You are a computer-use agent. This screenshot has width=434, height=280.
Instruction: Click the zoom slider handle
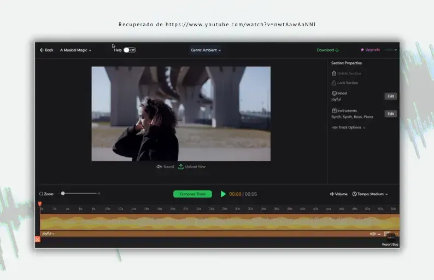point(63,193)
